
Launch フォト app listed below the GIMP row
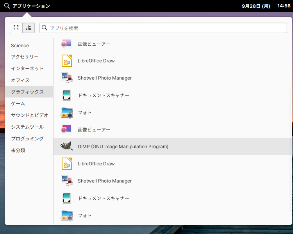pyautogui.click(x=172, y=215)
